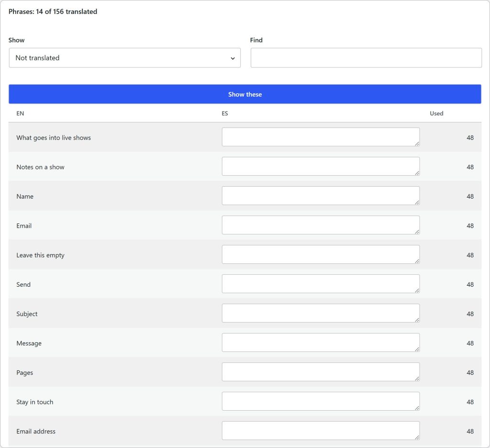Focus the ES textarea for 'Name'
Image resolution: width=490 pixels, height=448 pixels.
tap(321, 196)
